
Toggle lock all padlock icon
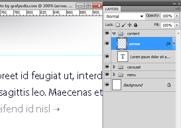click(x=136, y=25)
